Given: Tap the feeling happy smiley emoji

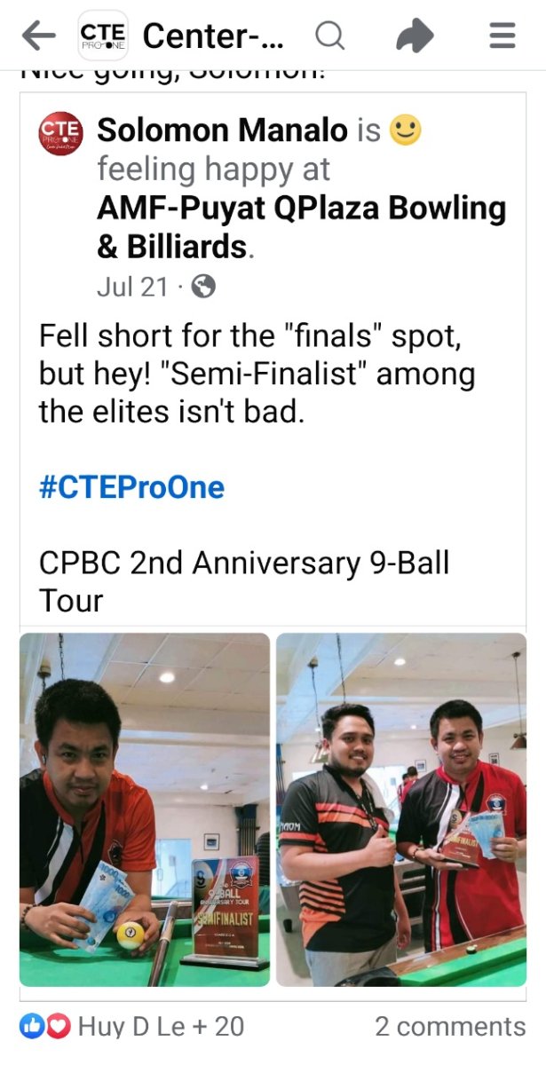Looking at the screenshot, I should coord(407,131).
